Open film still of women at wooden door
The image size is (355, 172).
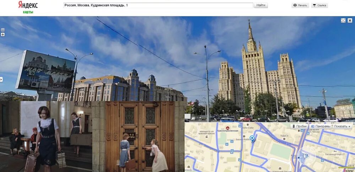coord(138,137)
